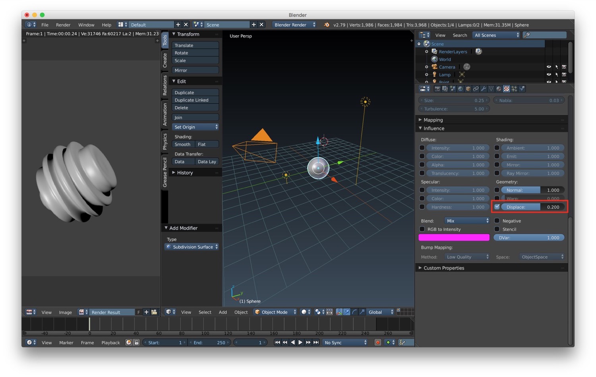The height and width of the screenshot is (377, 596).
Task: Open the No Sync dropdown
Action: (x=345, y=342)
